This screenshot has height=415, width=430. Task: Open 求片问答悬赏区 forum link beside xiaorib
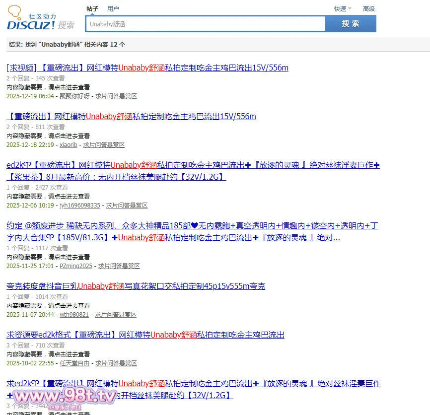104,145
